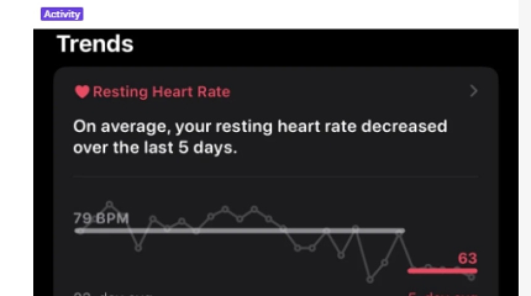Screen dimensions: 531x296
Task: Click the heart rate decrease summary text
Action: pyautogui.click(x=259, y=137)
